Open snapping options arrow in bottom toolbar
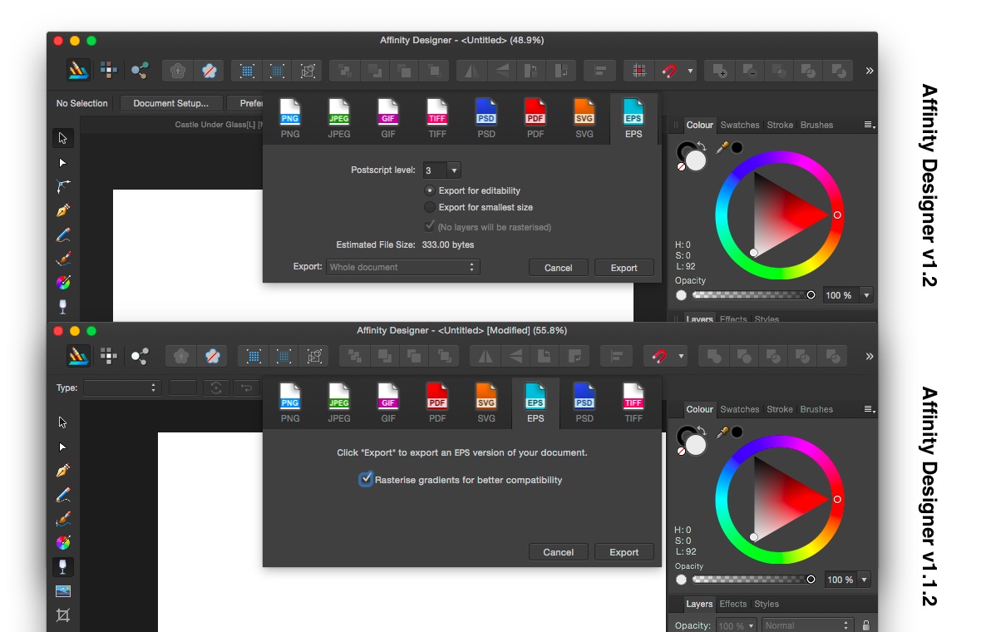Image resolution: width=981 pixels, height=632 pixels. 681,357
